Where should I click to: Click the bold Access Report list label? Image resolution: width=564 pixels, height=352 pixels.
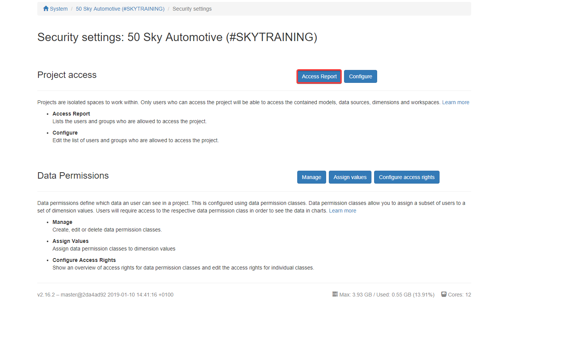71,114
